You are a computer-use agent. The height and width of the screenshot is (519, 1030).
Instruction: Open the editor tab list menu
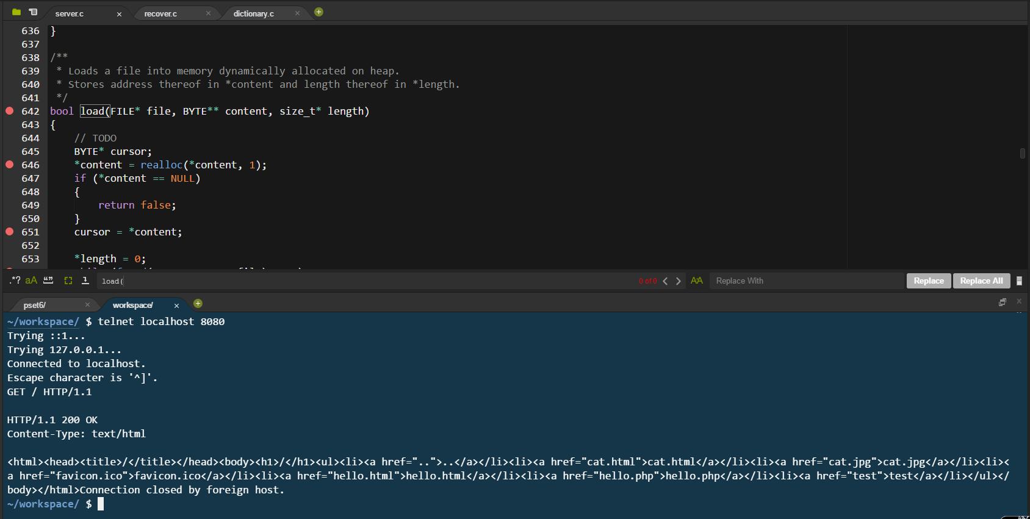[x=33, y=12]
